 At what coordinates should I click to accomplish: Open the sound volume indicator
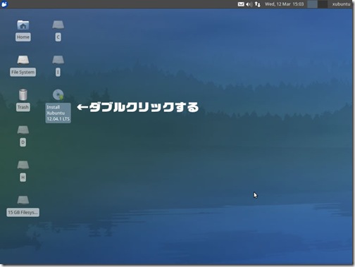pos(249,4)
